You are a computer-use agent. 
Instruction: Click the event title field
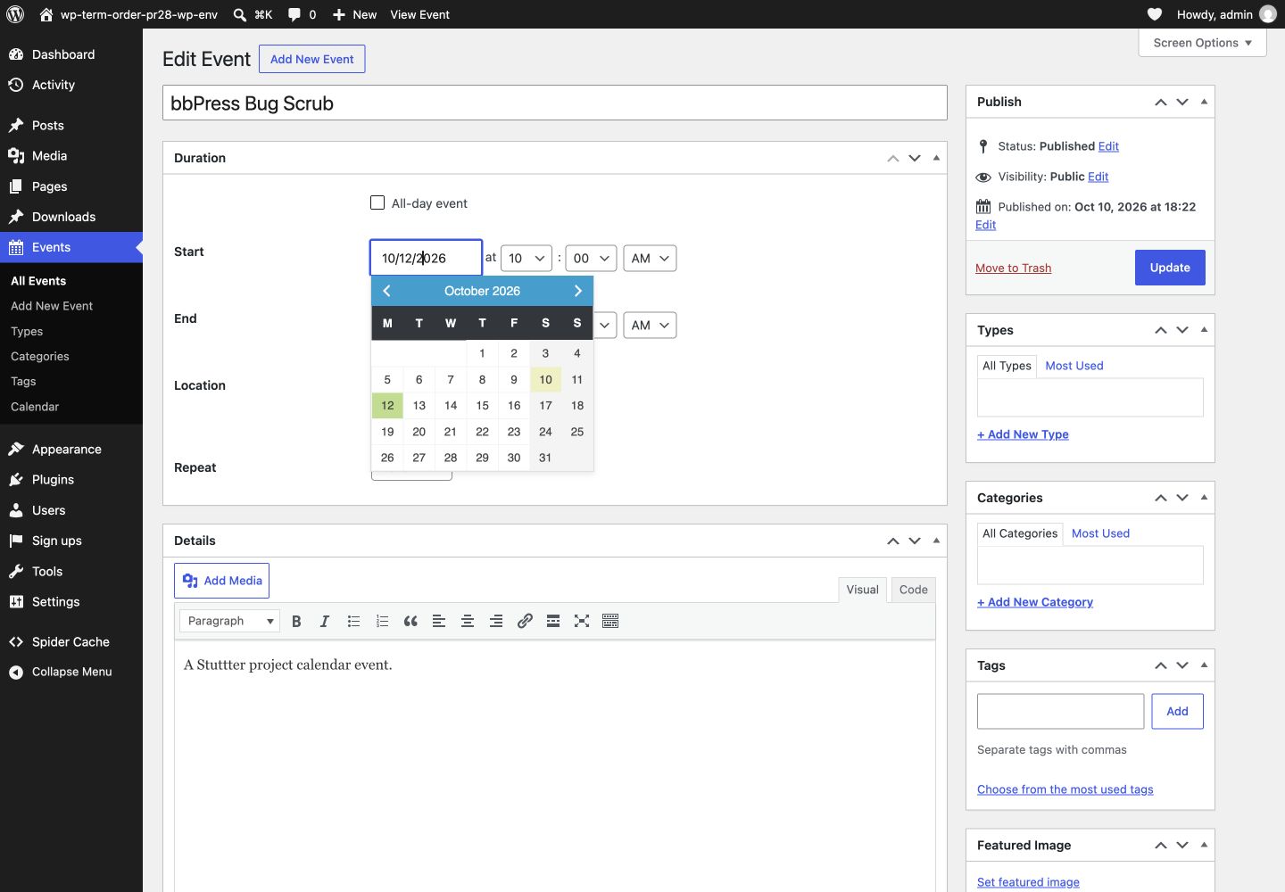[x=554, y=103]
